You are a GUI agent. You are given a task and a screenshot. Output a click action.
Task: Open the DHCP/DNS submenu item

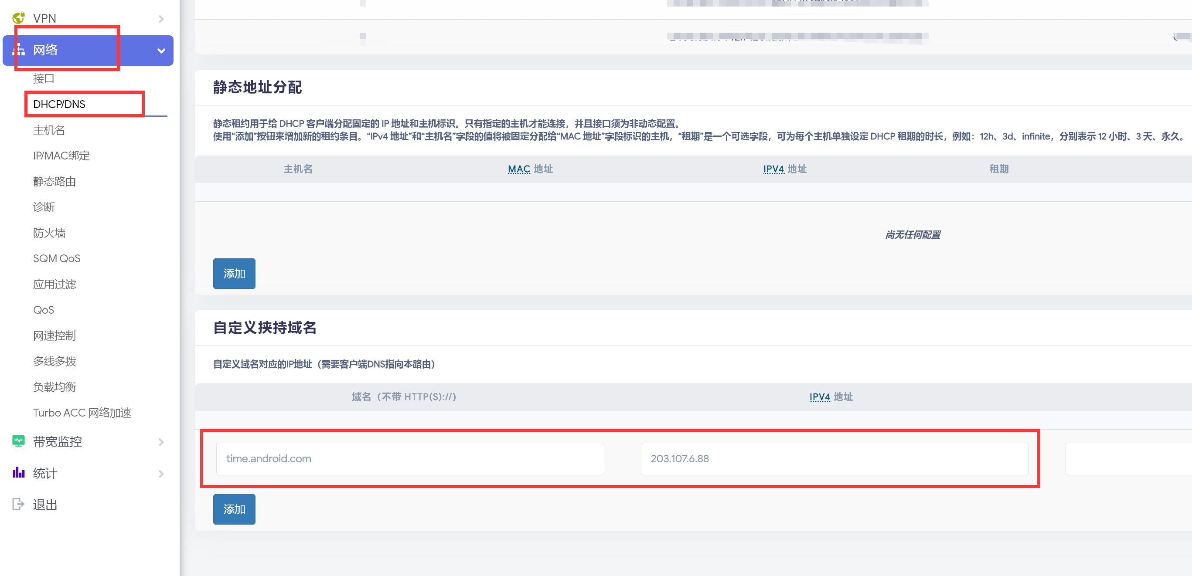click(x=59, y=104)
